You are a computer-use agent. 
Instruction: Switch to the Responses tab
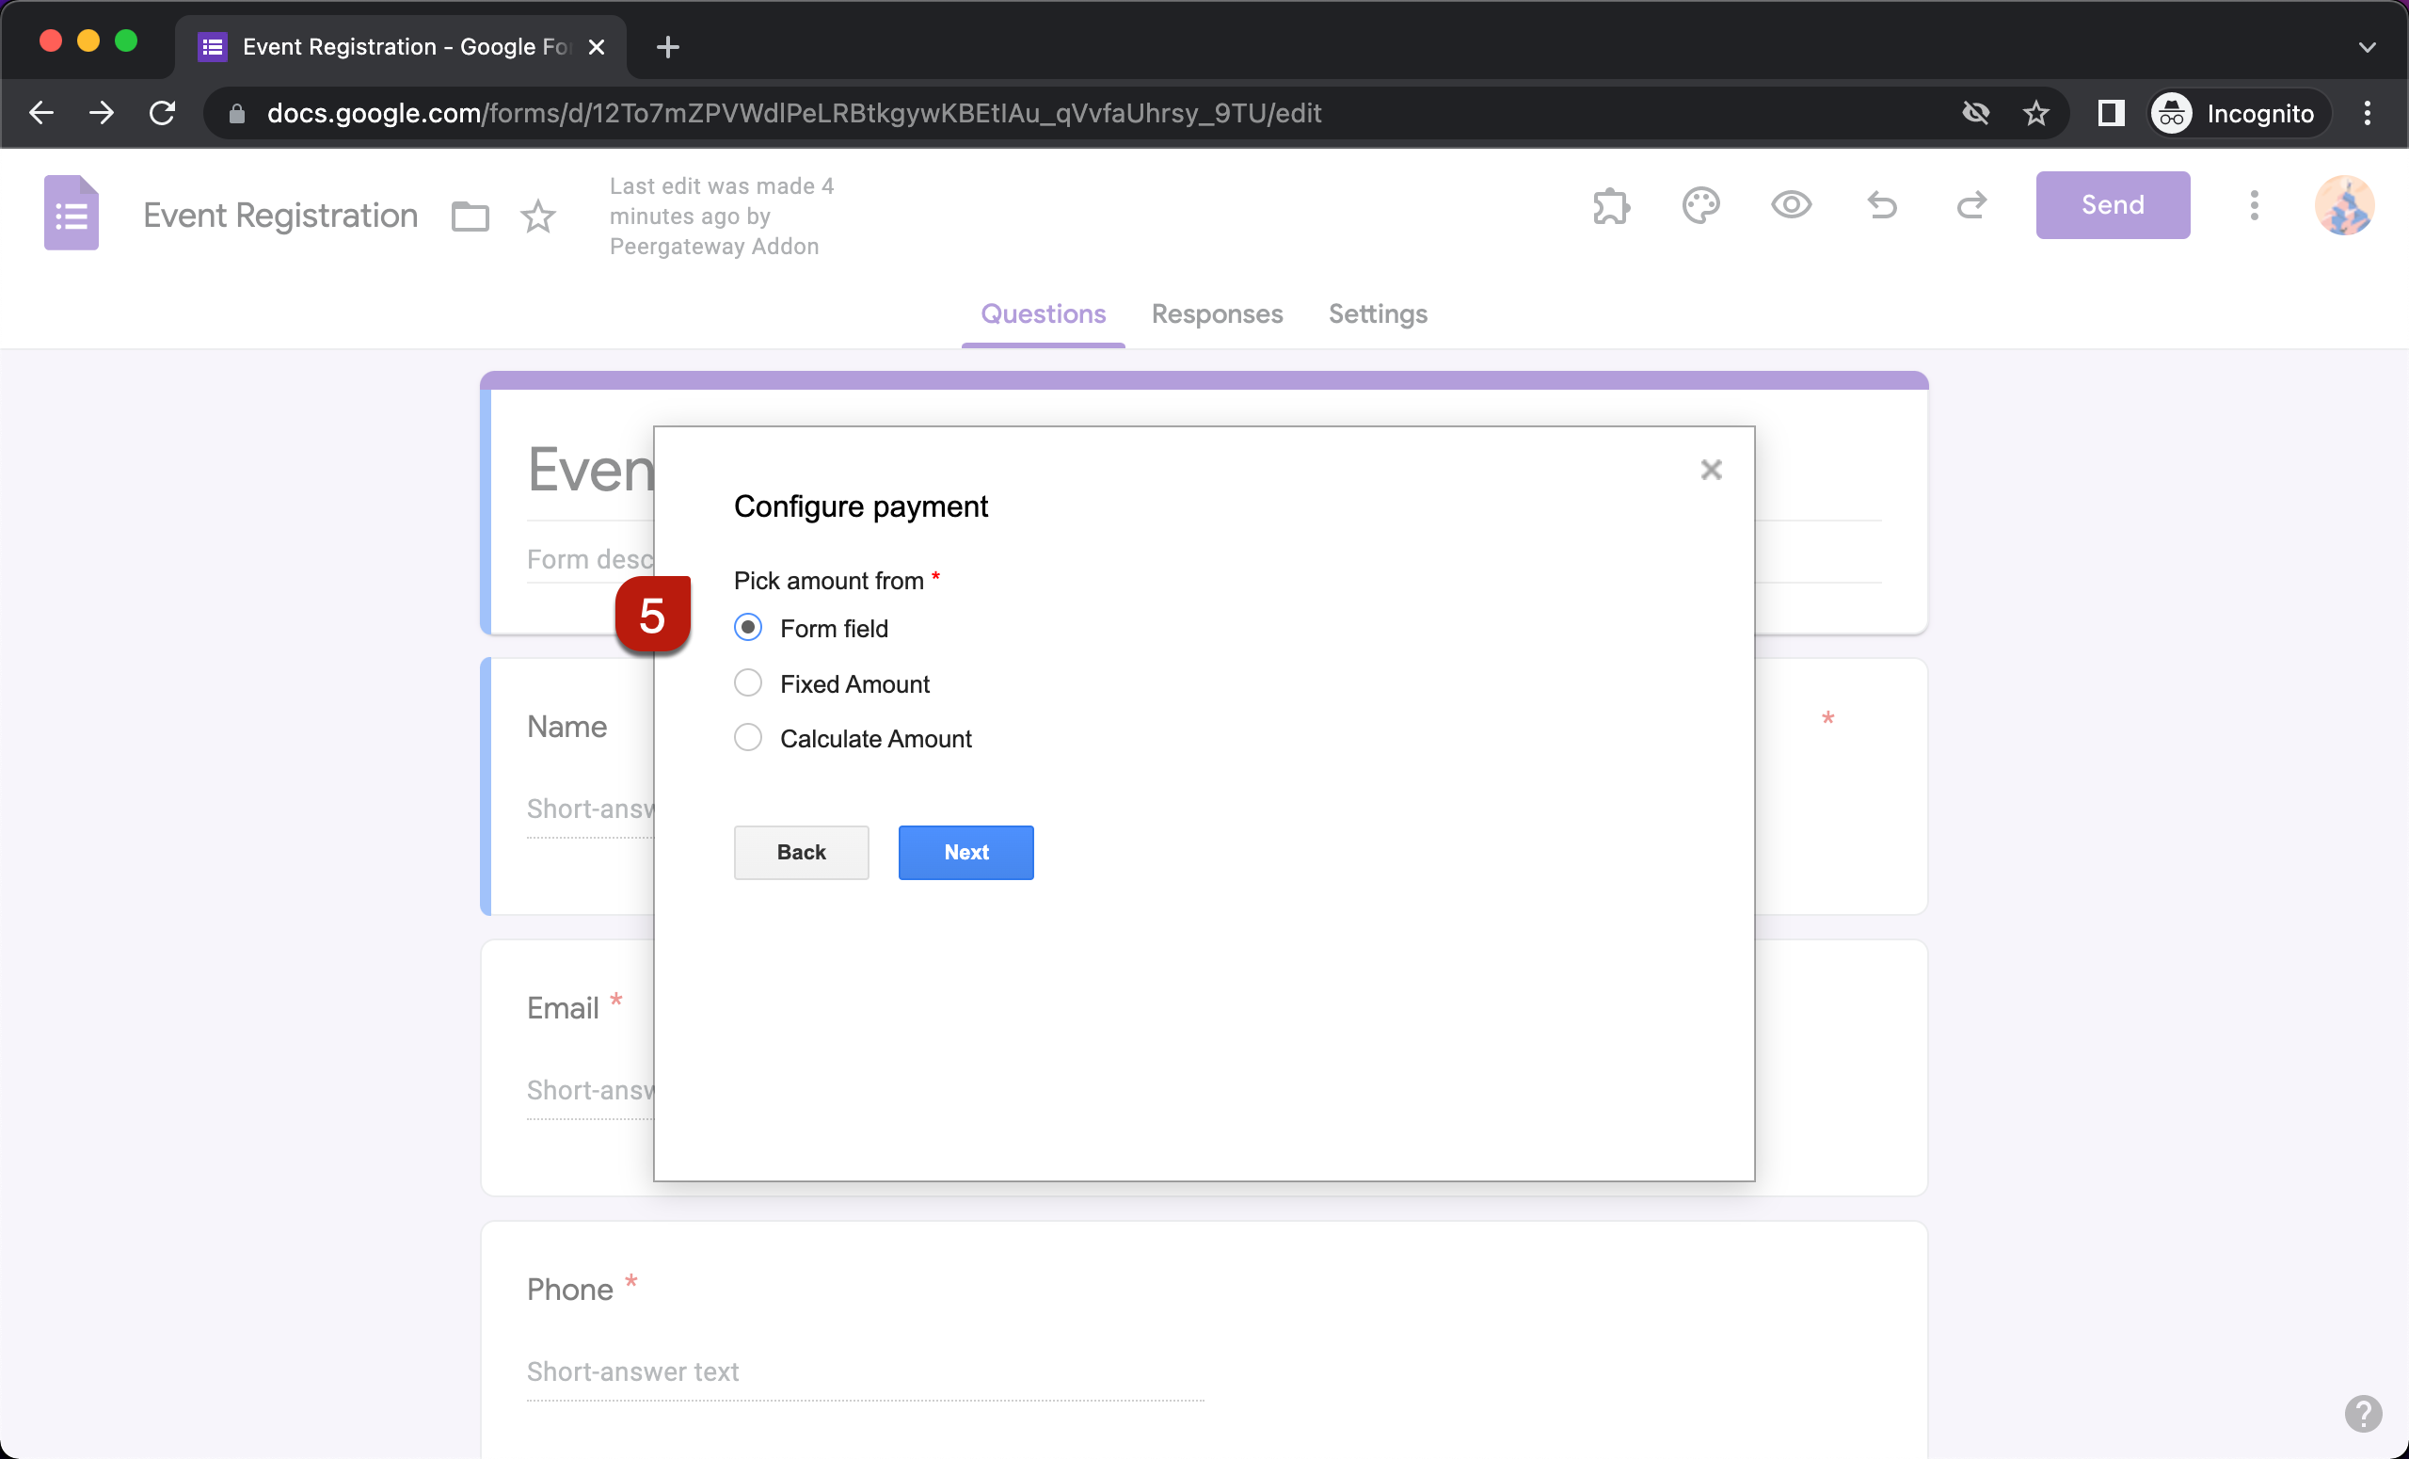click(x=1218, y=313)
